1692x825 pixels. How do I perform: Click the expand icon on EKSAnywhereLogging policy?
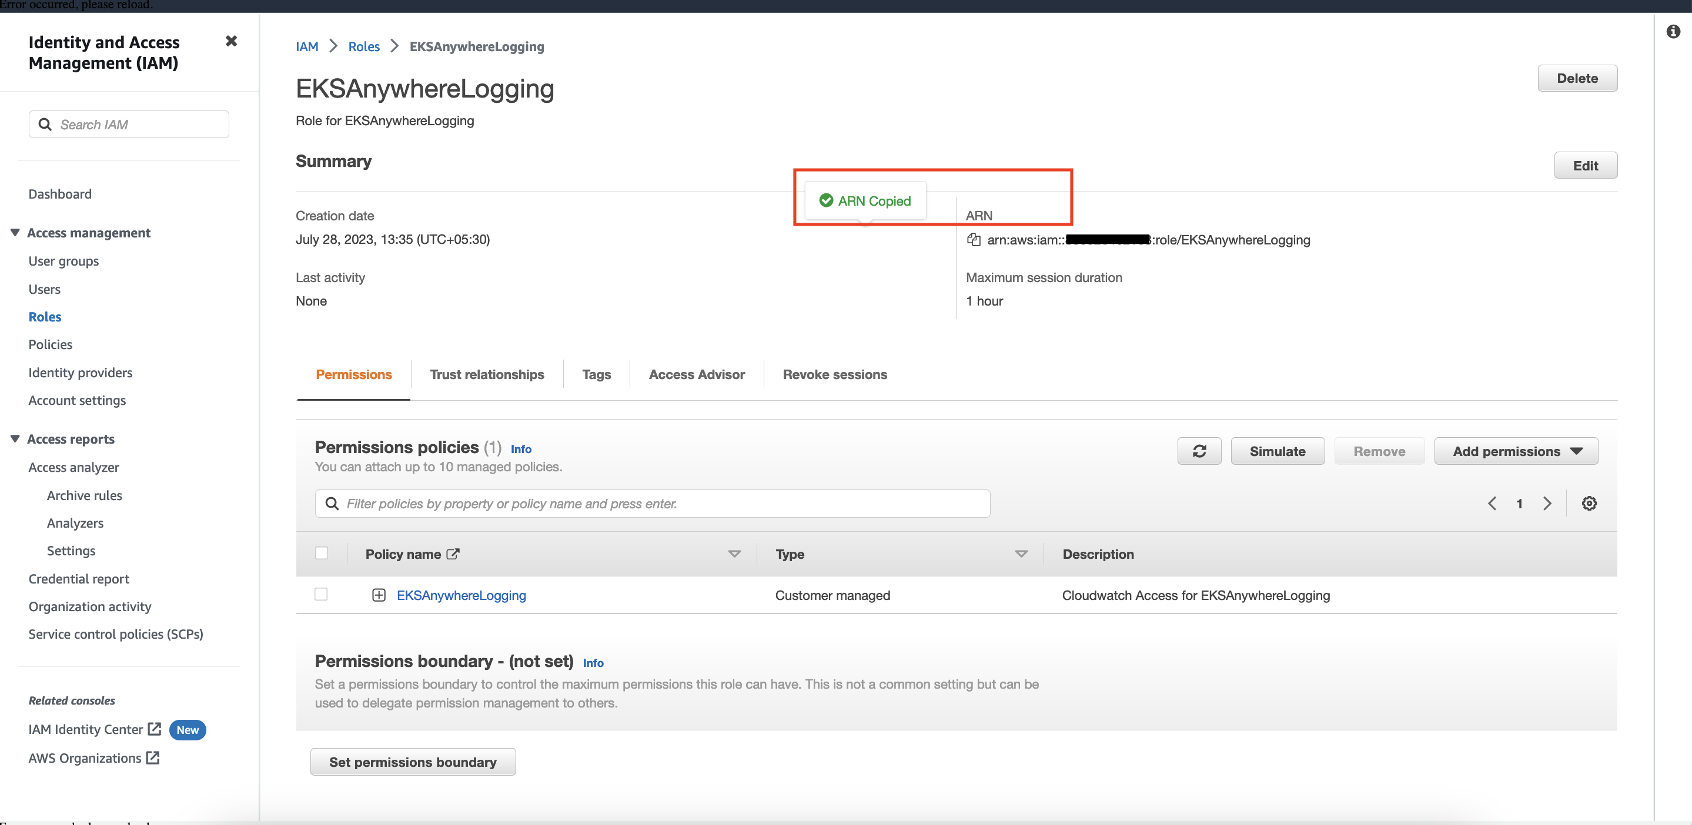379,595
